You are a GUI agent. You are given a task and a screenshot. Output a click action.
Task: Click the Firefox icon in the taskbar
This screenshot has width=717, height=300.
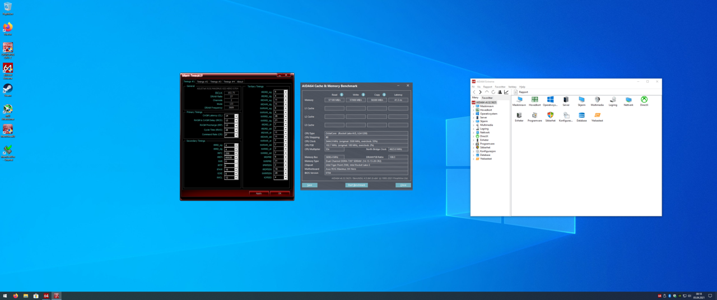(16, 296)
